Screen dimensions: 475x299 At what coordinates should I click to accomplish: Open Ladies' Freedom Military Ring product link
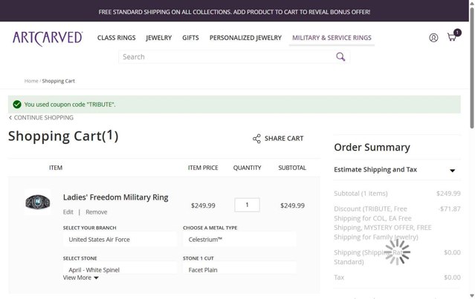coord(116,197)
